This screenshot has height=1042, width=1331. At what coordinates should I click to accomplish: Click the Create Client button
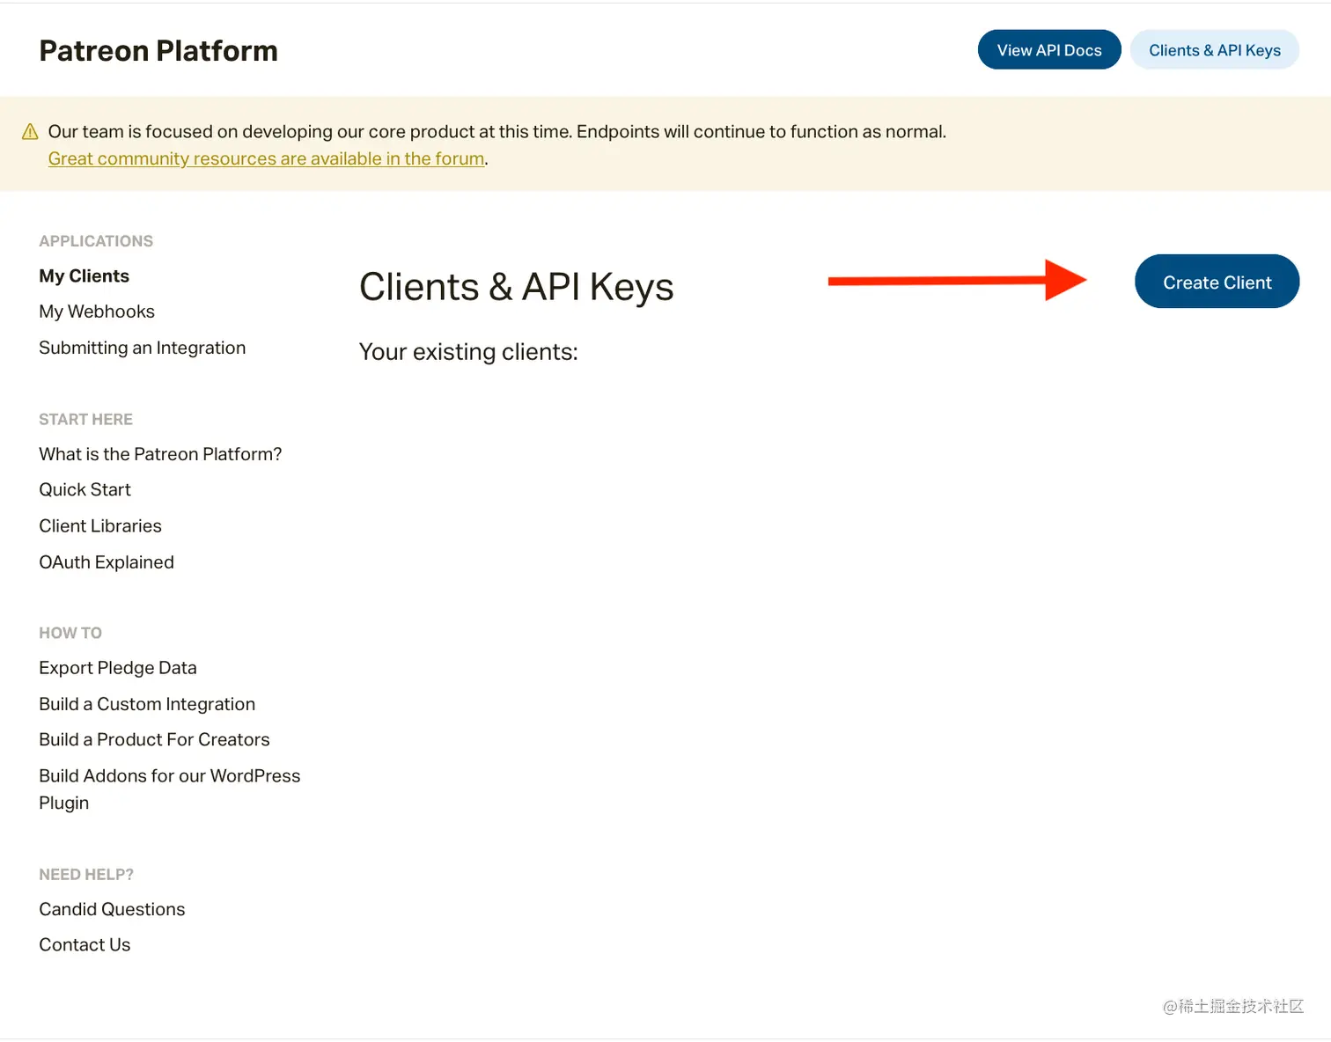1217,283
